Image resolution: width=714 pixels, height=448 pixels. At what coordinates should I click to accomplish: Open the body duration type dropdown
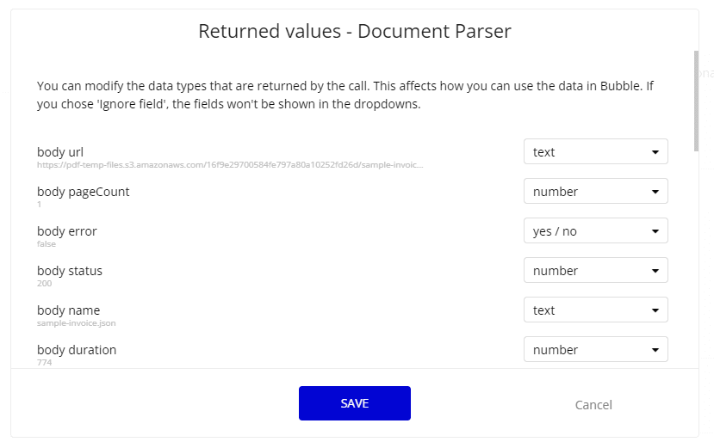595,350
